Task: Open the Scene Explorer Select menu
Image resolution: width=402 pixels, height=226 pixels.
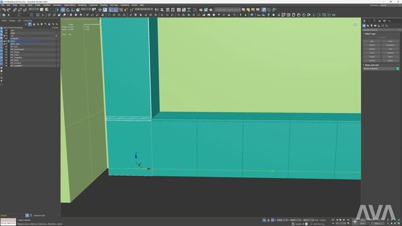Action: pos(4,21)
